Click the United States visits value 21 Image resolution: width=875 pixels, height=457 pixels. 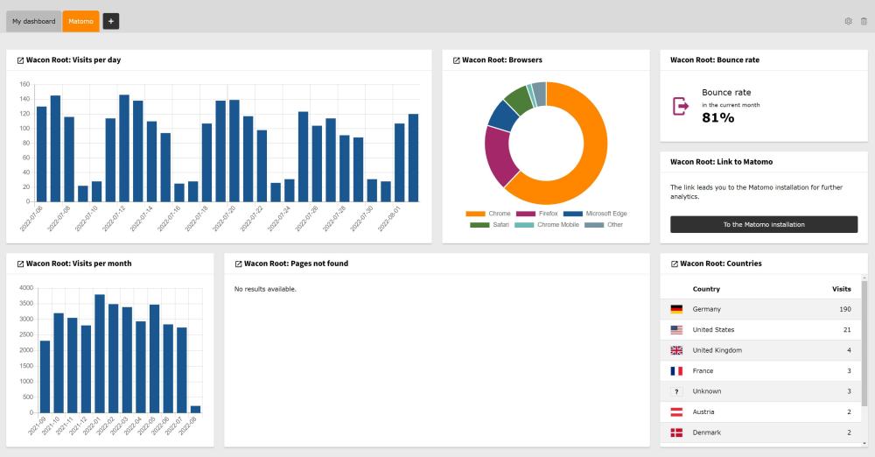(x=847, y=330)
